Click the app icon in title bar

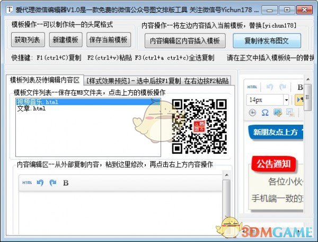pyautogui.click(x=10, y=10)
